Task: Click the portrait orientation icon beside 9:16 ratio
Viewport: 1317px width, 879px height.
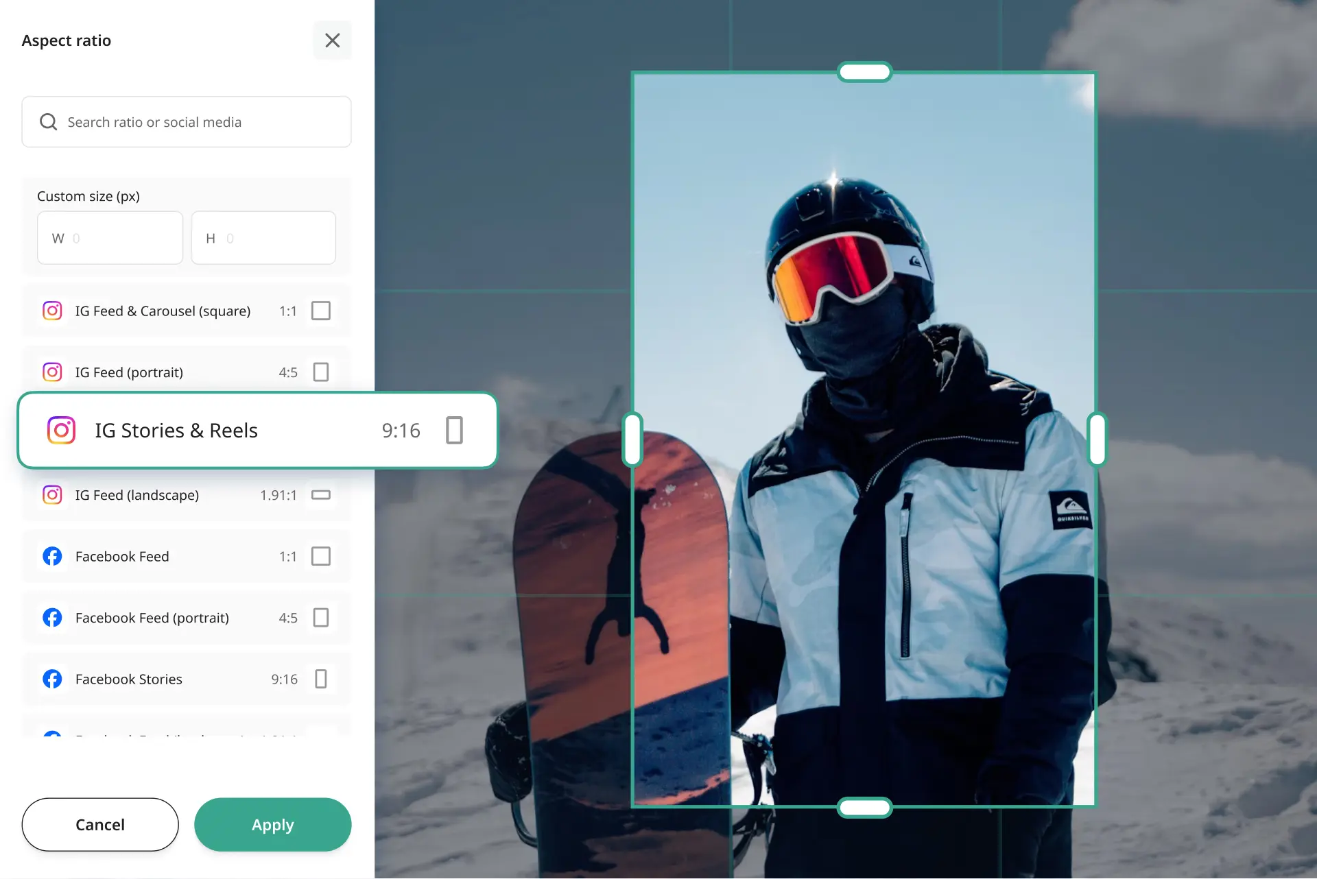Action: (454, 430)
